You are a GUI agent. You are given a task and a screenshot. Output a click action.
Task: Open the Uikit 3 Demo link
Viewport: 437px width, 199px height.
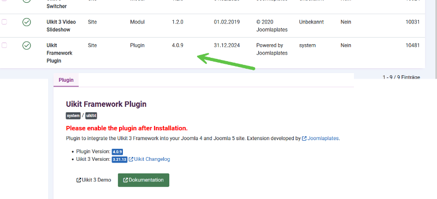(x=93, y=180)
